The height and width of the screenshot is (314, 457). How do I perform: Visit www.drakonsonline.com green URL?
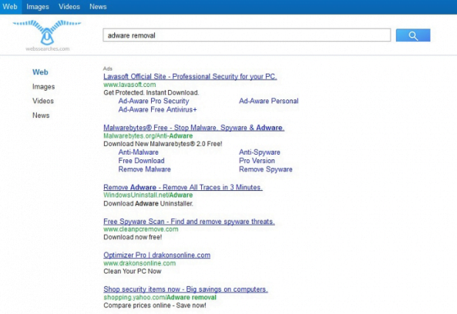139,263
